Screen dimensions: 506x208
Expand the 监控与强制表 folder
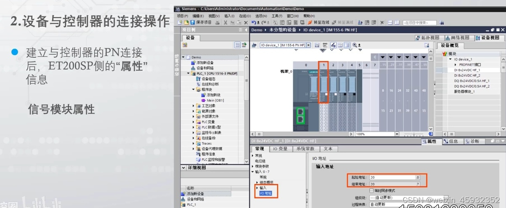pyautogui.click(x=194, y=133)
